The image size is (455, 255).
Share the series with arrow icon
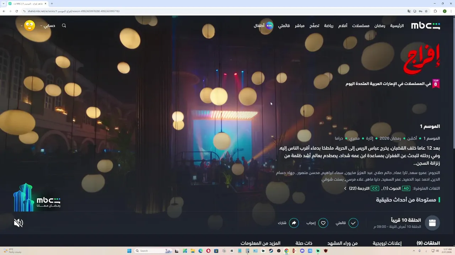click(x=294, y=223)
